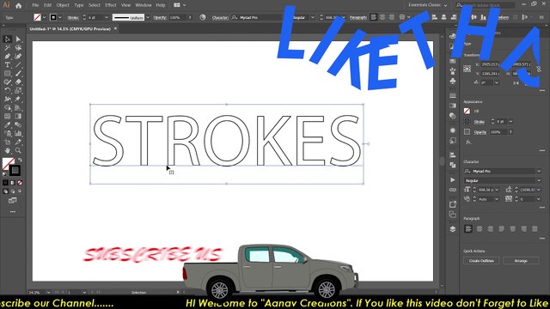The image size is (550, 309).
Task: Select the Lasso tool
Action: pyautogui.click(x=18, y=48)
